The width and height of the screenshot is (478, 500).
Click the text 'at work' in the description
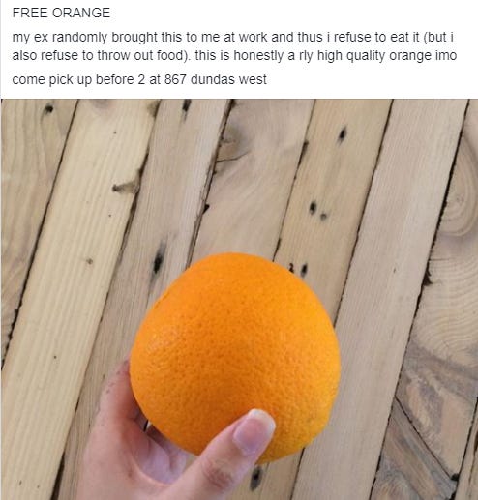246,38
